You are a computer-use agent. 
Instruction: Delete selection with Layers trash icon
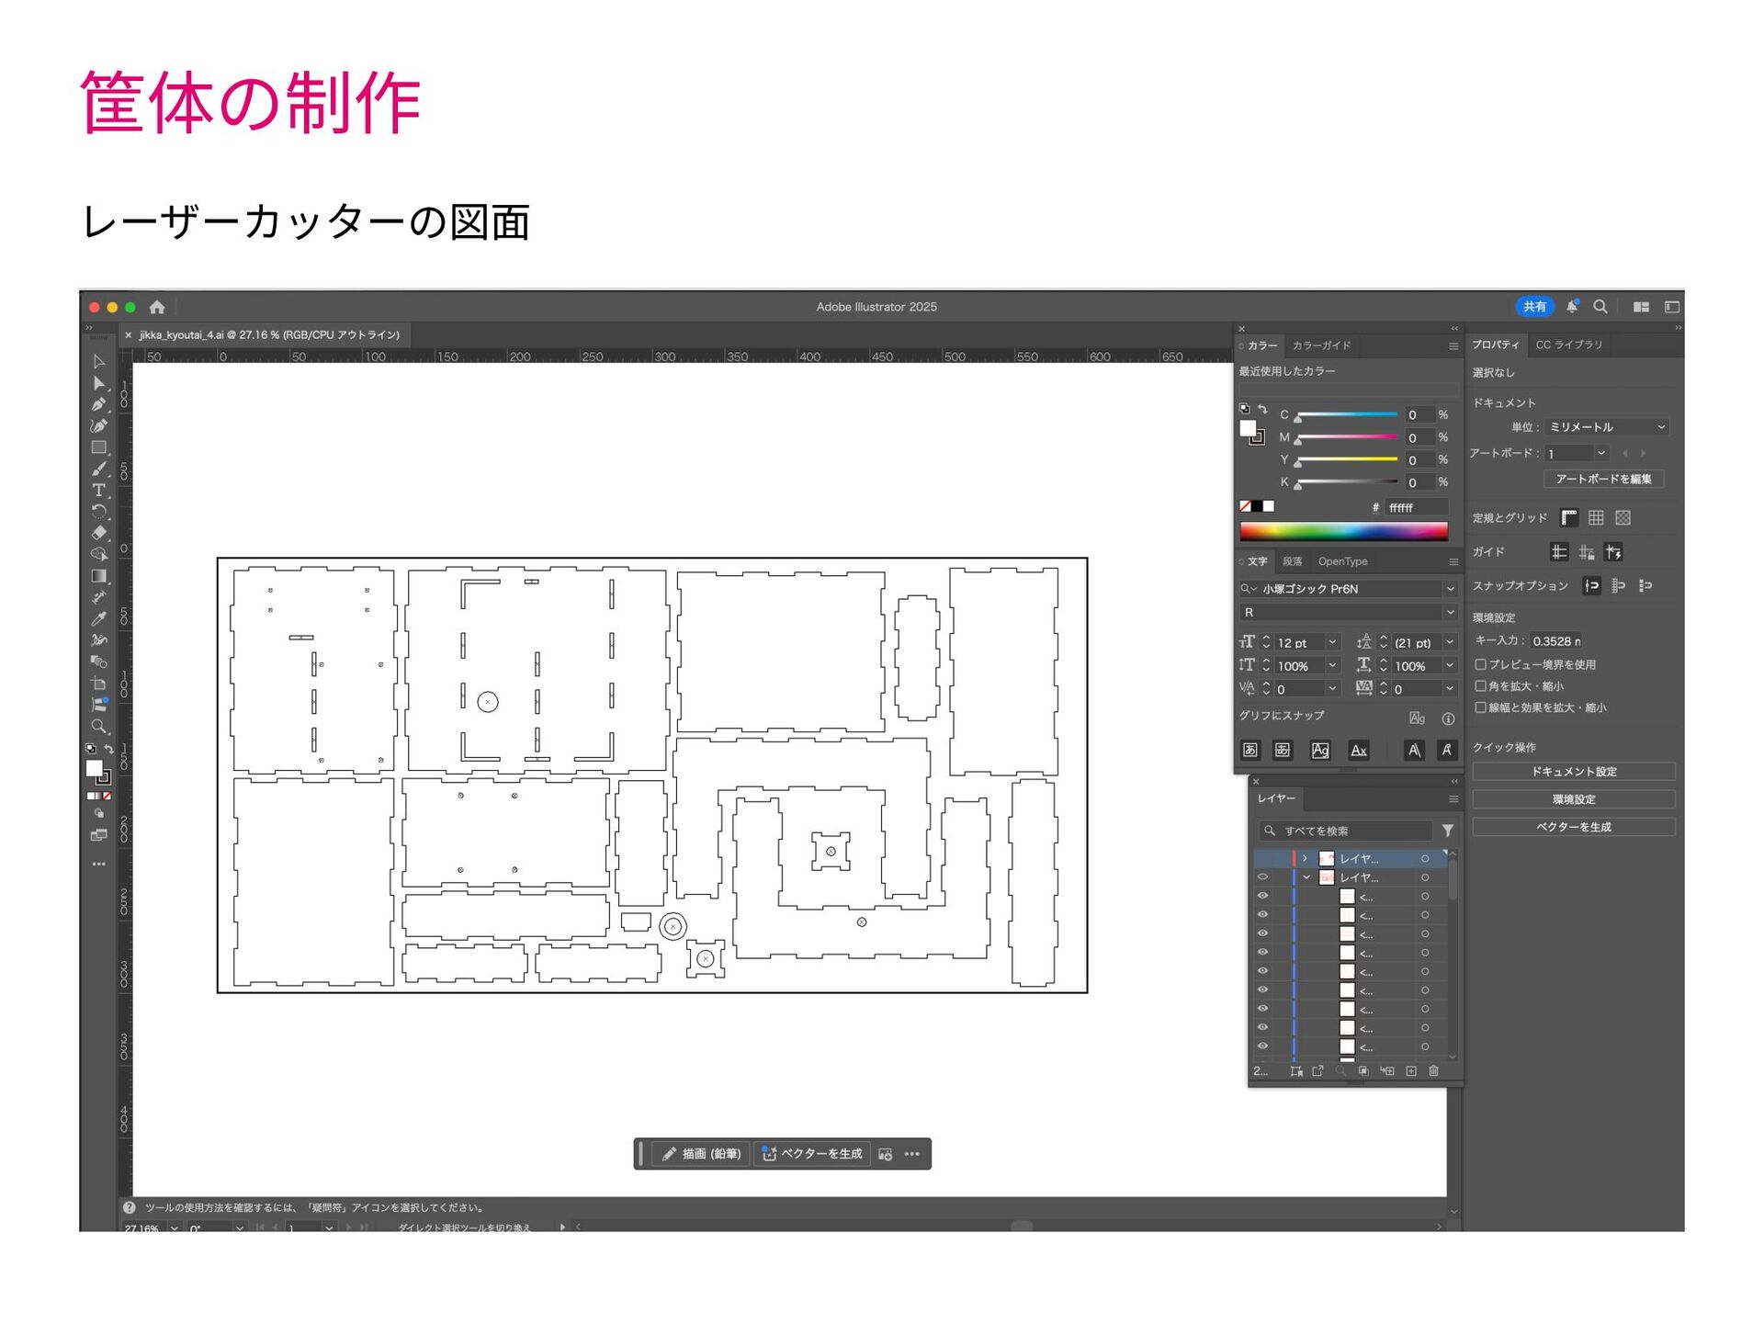click(x=1433, y=1071)
